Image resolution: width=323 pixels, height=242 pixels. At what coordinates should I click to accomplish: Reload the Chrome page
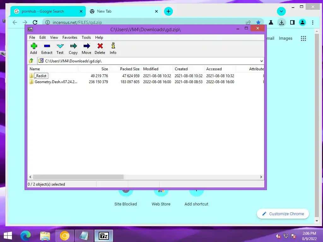click(35, 22)
